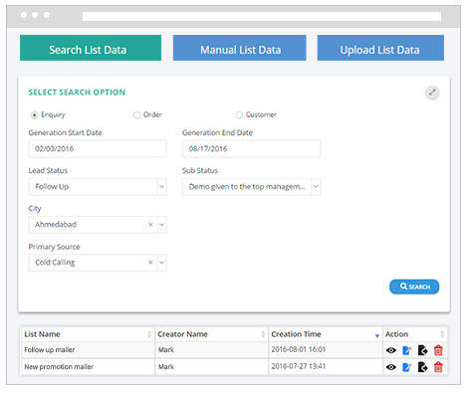466x394 pixels.
Task: Click Mark in New promotion mailer row
Action: pyautogui.click(x=166, y=367)
